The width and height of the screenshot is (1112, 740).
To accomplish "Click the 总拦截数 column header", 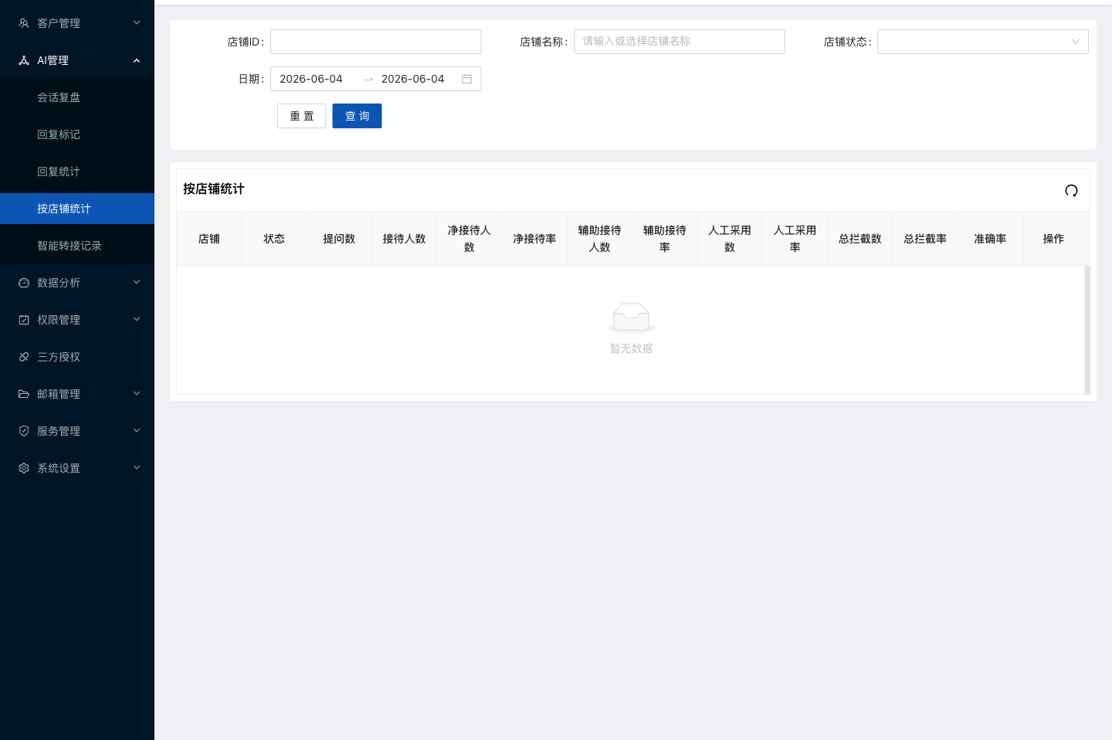I will click(x=860, y=239).
